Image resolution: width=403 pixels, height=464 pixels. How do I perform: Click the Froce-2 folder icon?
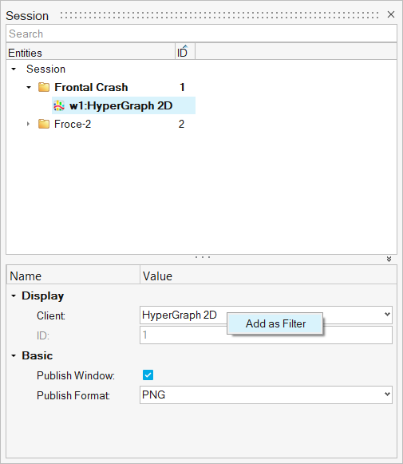[x=44, y=124]
